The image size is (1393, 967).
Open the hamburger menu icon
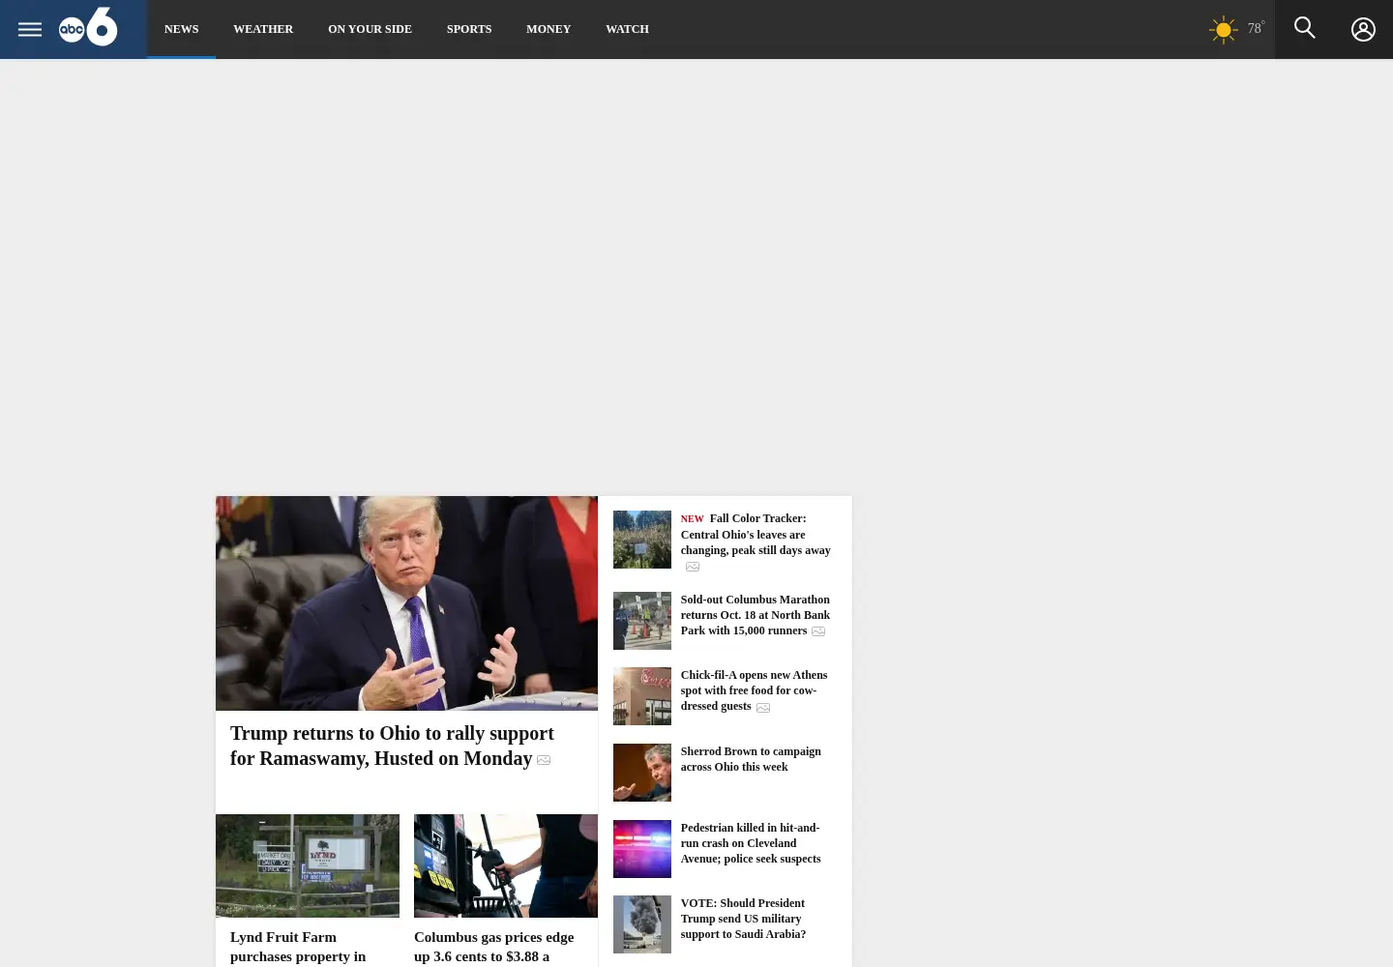point(30,29)
